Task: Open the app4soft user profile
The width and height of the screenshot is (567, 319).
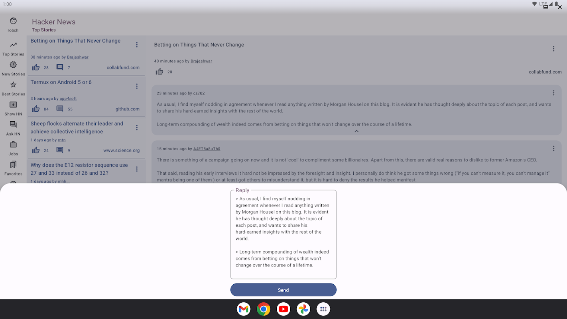Action: click(68, 98)
